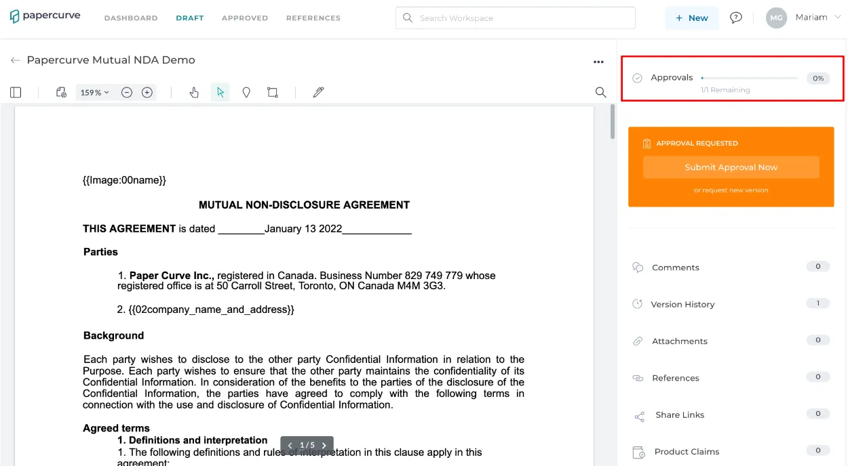848x466 pixels.
Task: Choose the pin marker tool
Action: pyautogui.click(x=246, y=92)
